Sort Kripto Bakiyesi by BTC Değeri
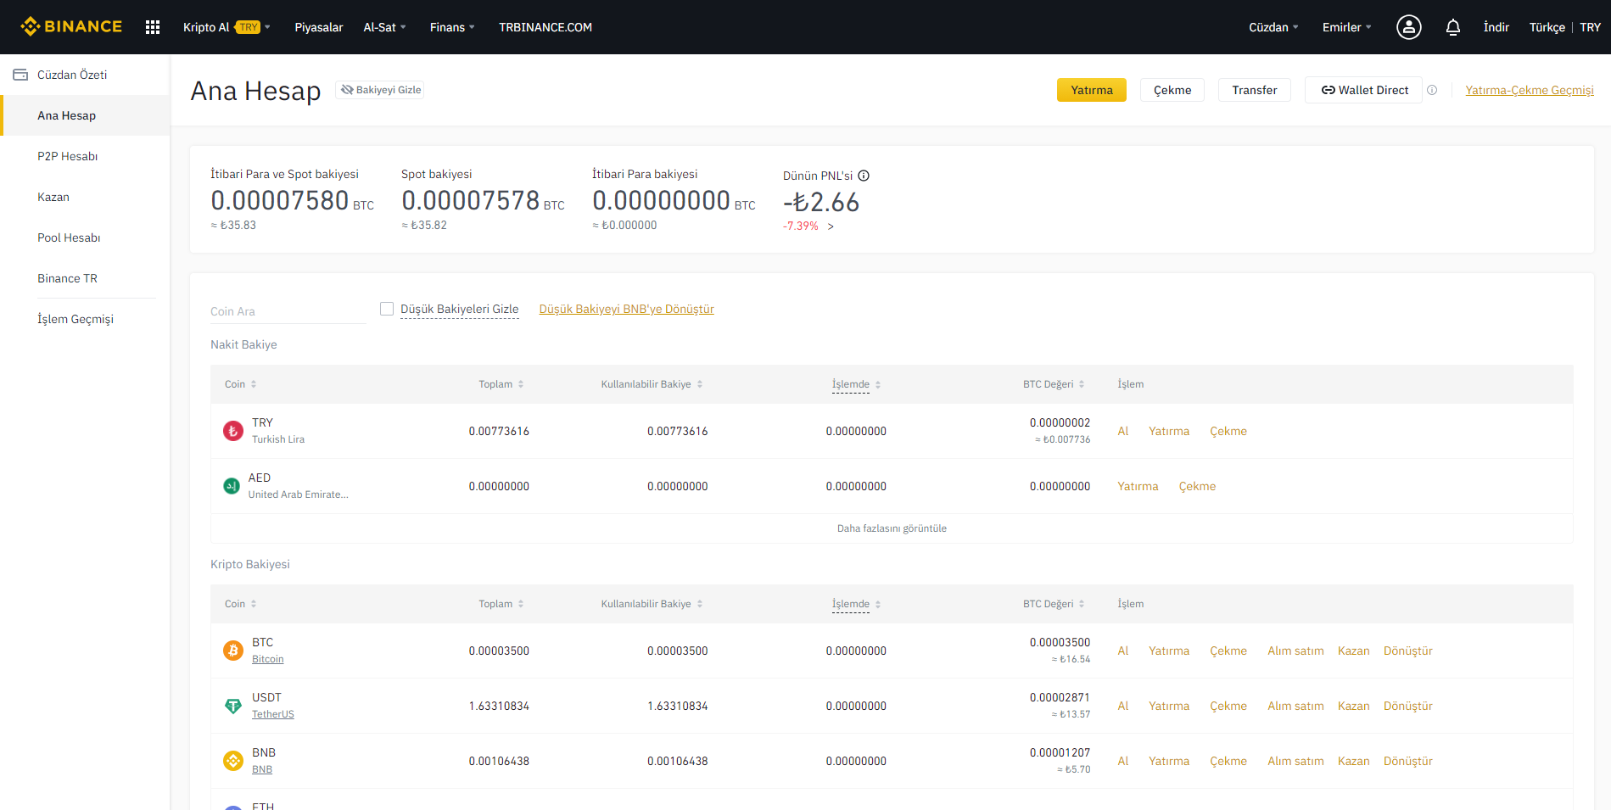Viewport: 1611px width, 810px height. point(1054,604)
